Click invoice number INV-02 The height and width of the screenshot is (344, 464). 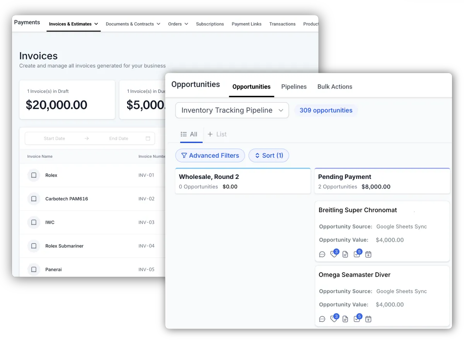tap(147, 199)
